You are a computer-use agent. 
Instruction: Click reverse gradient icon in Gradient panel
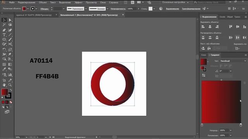click(203, 75)
